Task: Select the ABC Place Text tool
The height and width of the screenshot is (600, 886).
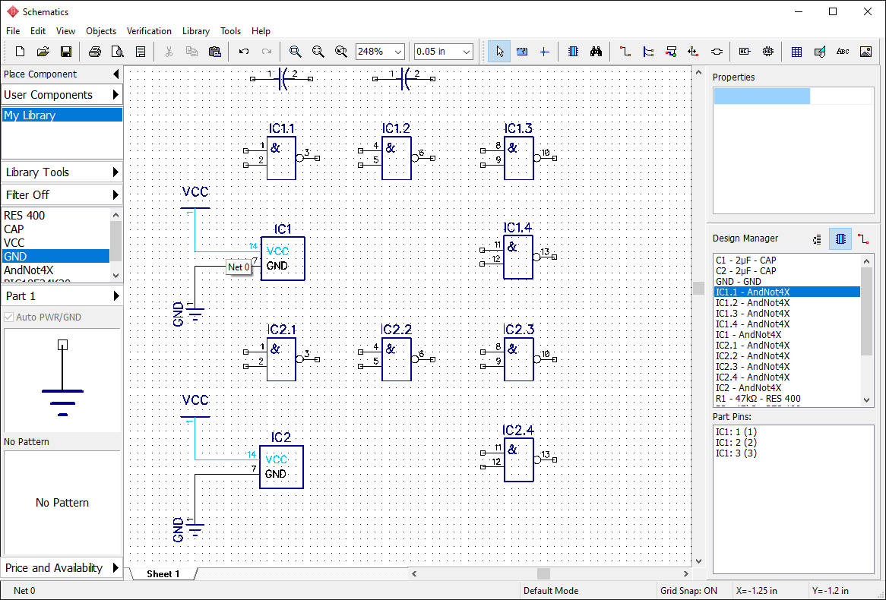Action: point(843,52)
